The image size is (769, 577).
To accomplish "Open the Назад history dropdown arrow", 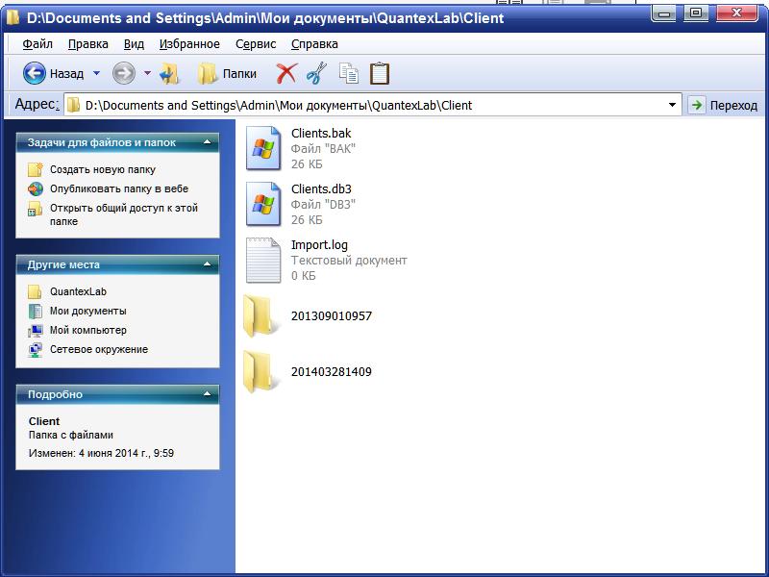I will 97,74.
